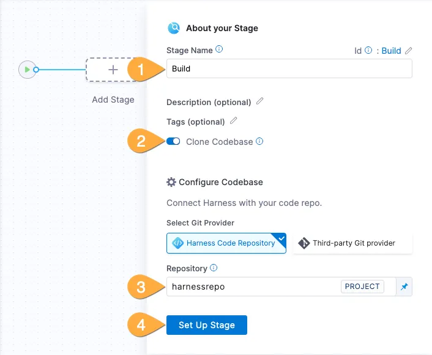The height and width of the screenshot is (355, 432).
Task: Click the Set Up Stage button
Action: tap(206, 325)
